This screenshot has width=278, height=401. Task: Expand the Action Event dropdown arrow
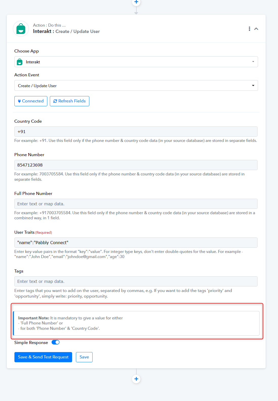[253, 86]
